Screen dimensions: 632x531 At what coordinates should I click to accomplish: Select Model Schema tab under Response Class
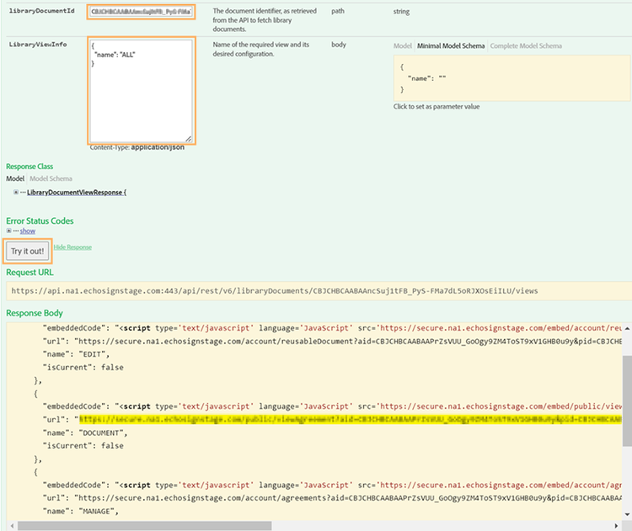coord(51,178)
